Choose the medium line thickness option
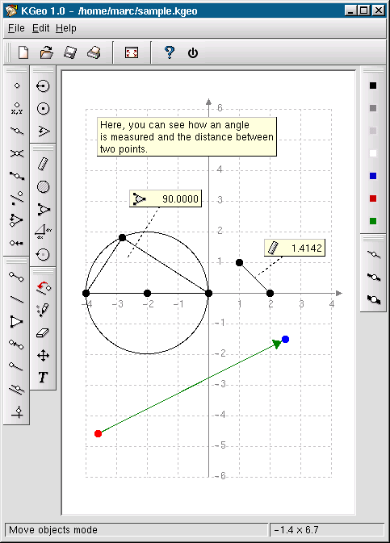The height and width of the screenshot is (543, 390). 373,277
